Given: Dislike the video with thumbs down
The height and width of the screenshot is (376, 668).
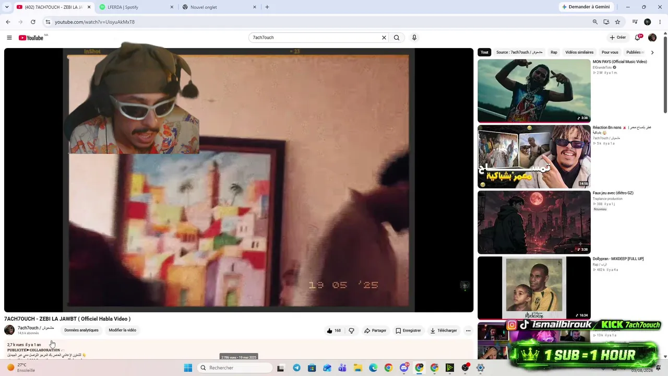Looking at the screenshot, I should 351,331.
